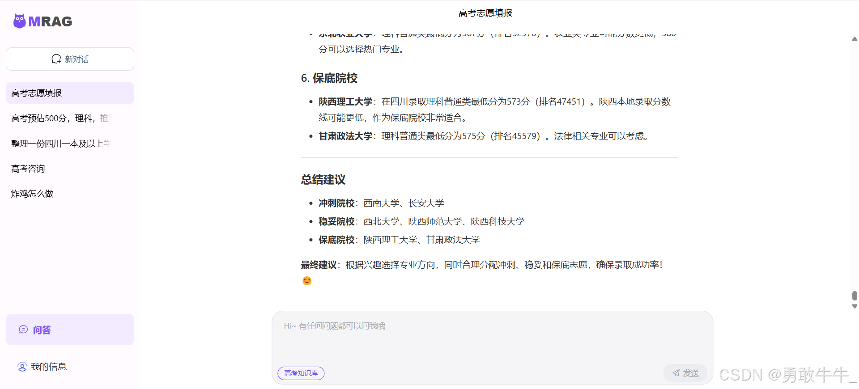This screenshot has height=389, width=859.
Task: Click the 甘肃政法大学 bold entry
Action: tap(345, 136)
